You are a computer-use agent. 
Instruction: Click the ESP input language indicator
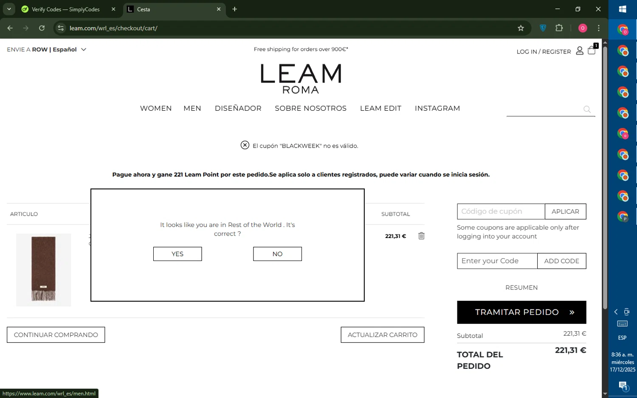pyautogui.click(x=623, y=338)
